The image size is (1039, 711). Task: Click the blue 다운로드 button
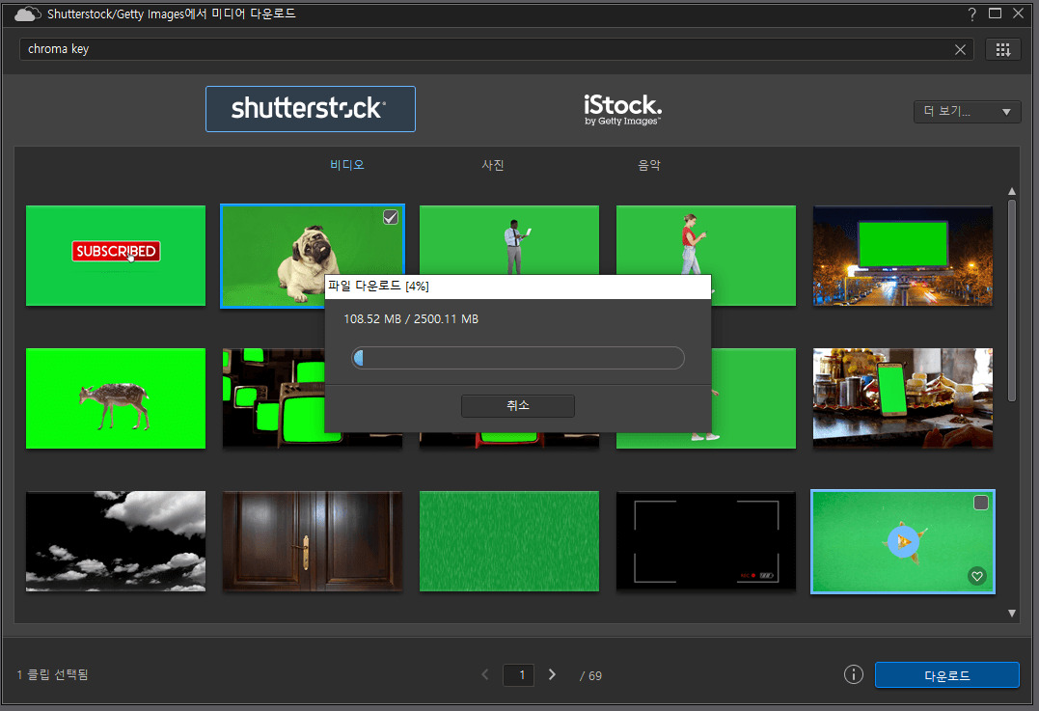[x=946, y=675]
